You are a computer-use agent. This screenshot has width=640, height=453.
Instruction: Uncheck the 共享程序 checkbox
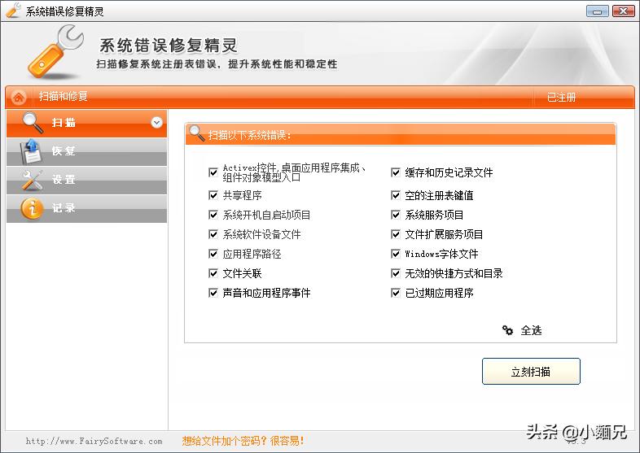point(213,195)
